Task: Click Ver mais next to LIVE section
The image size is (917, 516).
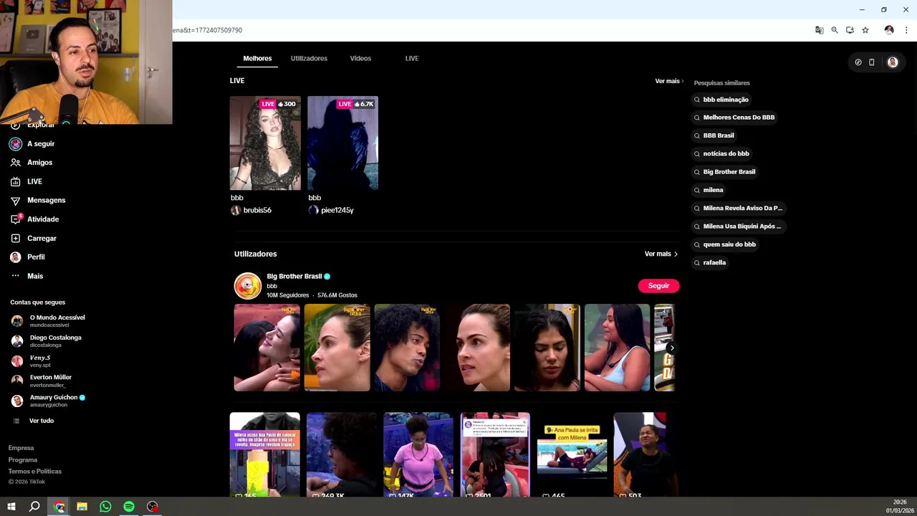Action: tap(669, 81)
